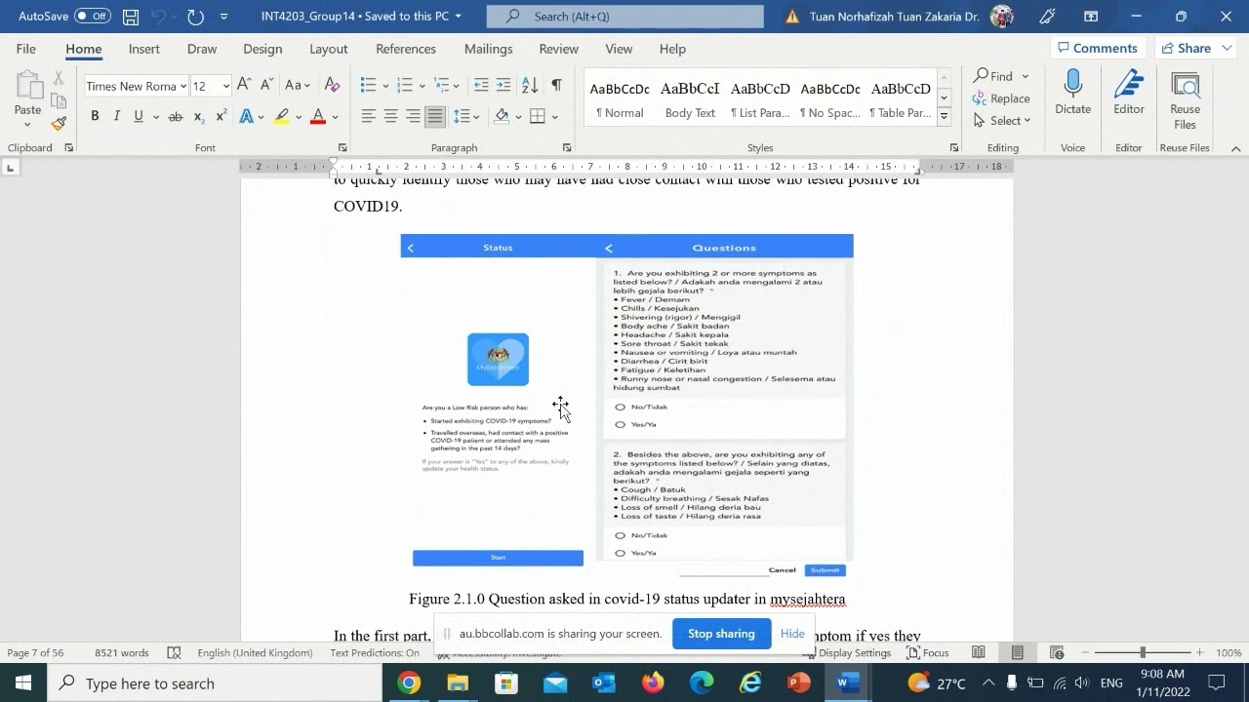Apply the yellow text highlight color
This screenshot has height=702, width=1249.
pos(281,116)
